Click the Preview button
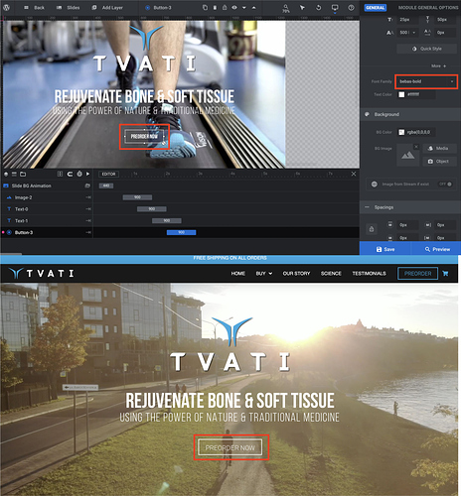 (437, 249)
